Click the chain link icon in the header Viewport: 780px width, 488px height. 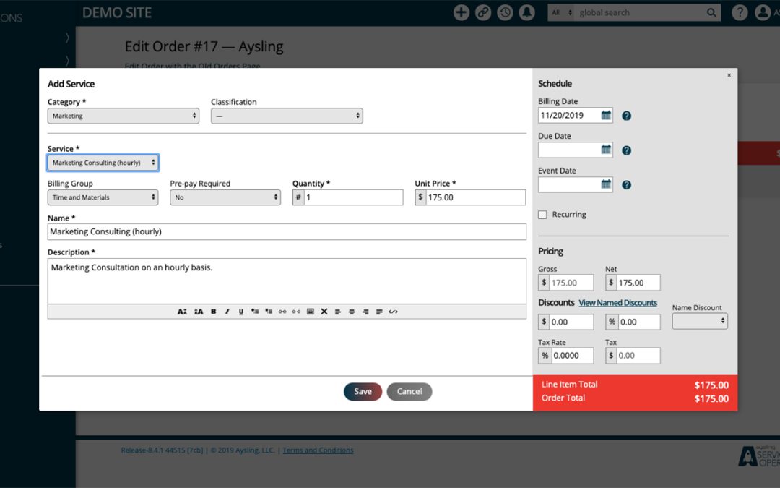pos(483,12)
